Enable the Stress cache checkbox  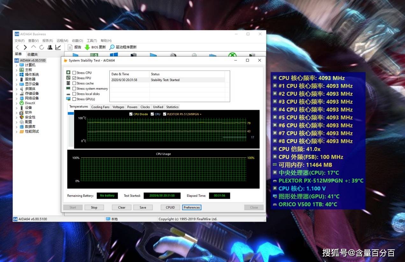pos(74,83)
